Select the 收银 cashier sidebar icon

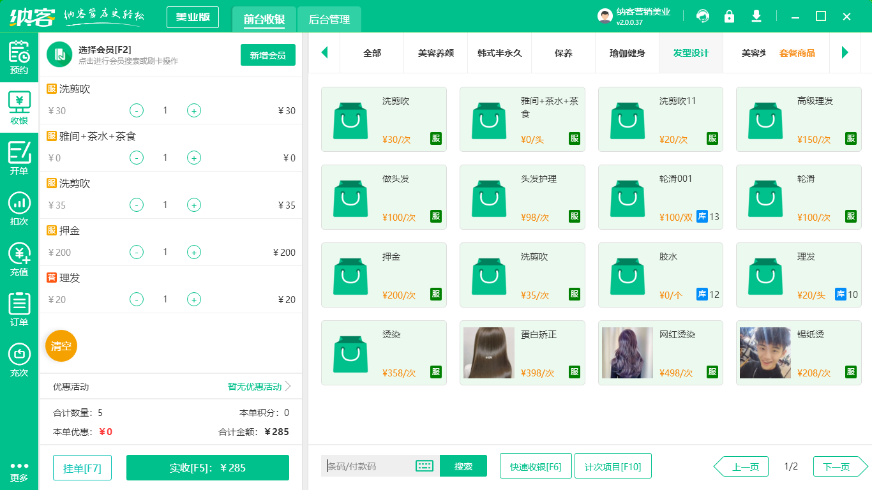(x=19, y=108)
